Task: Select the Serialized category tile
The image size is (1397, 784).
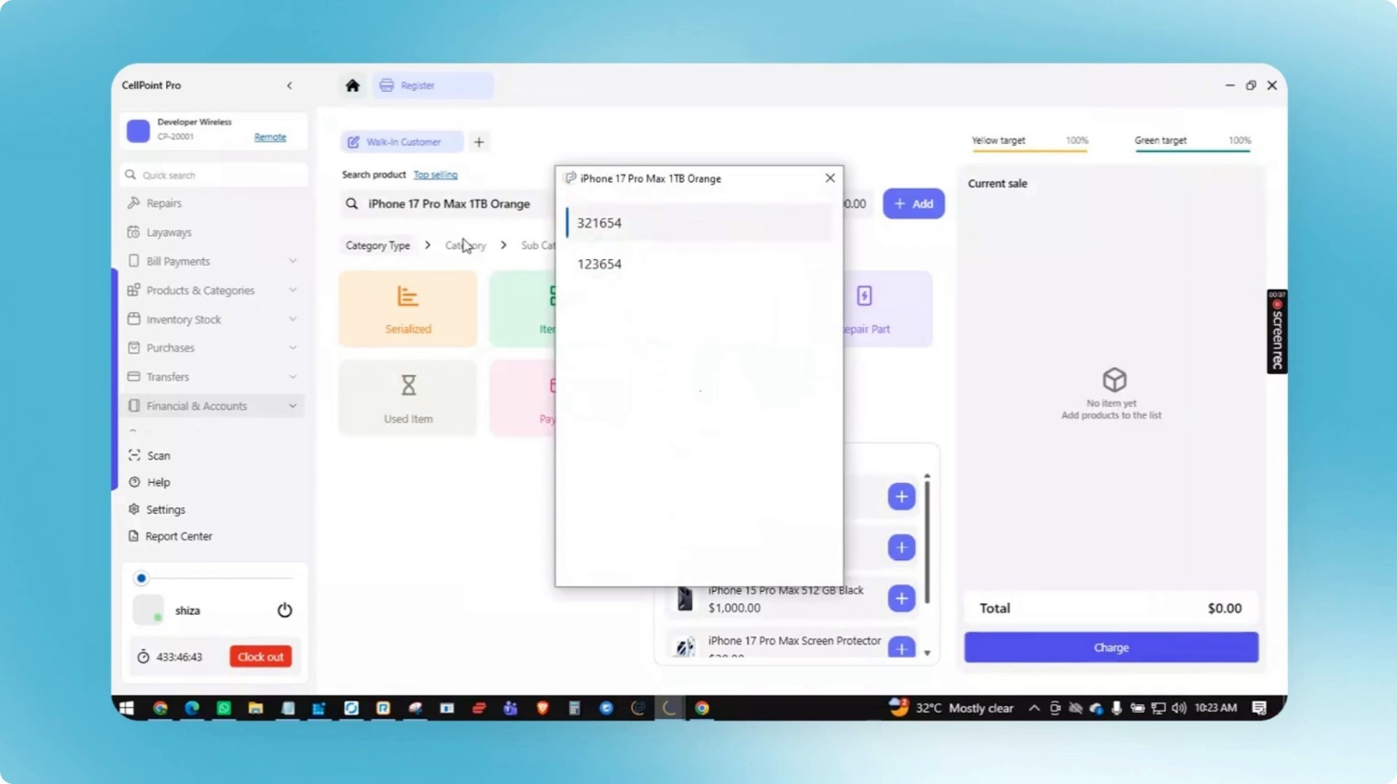Action: coord(408,309)
